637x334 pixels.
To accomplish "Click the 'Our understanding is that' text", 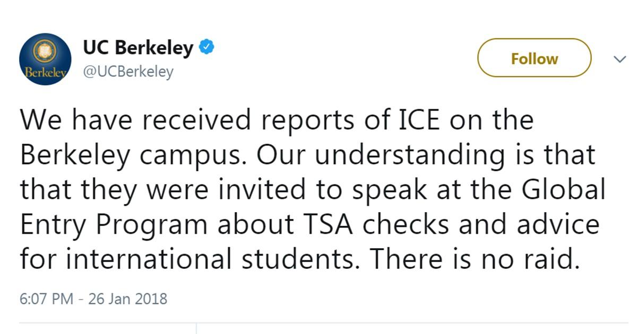I will (x=430, y=156).
